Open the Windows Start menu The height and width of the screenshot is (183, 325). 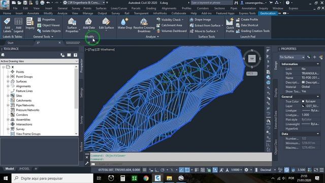(x=6, y=178)
